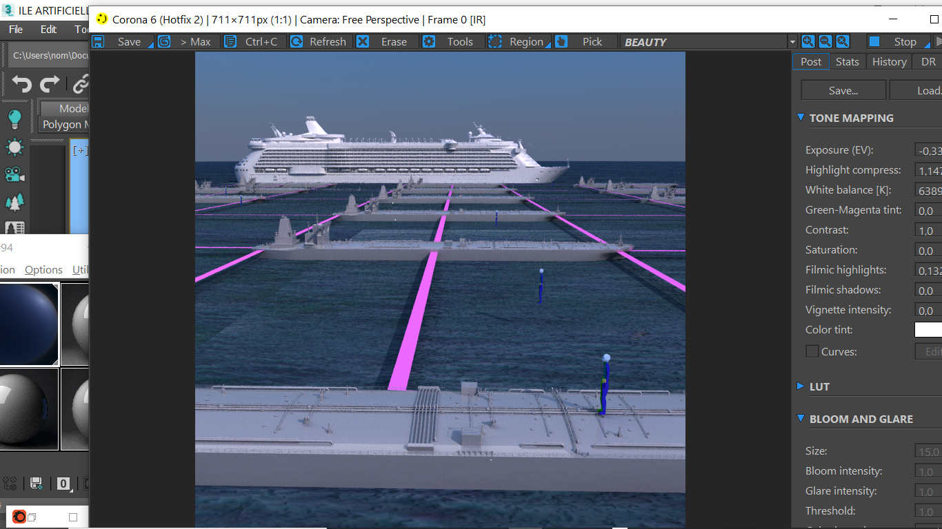Viewport: 942px width, 529px height.
Task: Toggle the Pick tool in the toolbar
Action: click(x=580, y=42)
